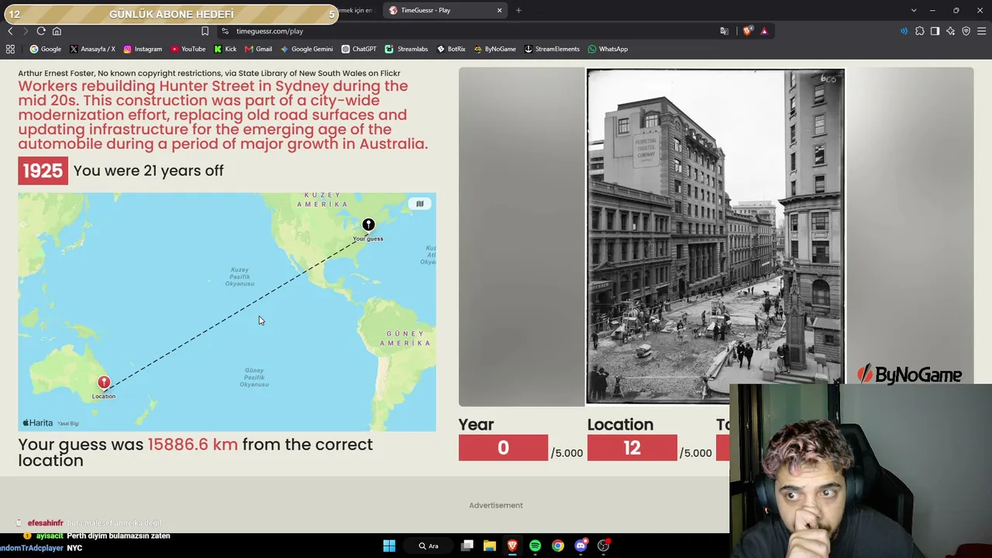This screenshot has width=992, height=558.
Task: Close the TimeGuessr - Play tab
Action: [x=499, y=10]
